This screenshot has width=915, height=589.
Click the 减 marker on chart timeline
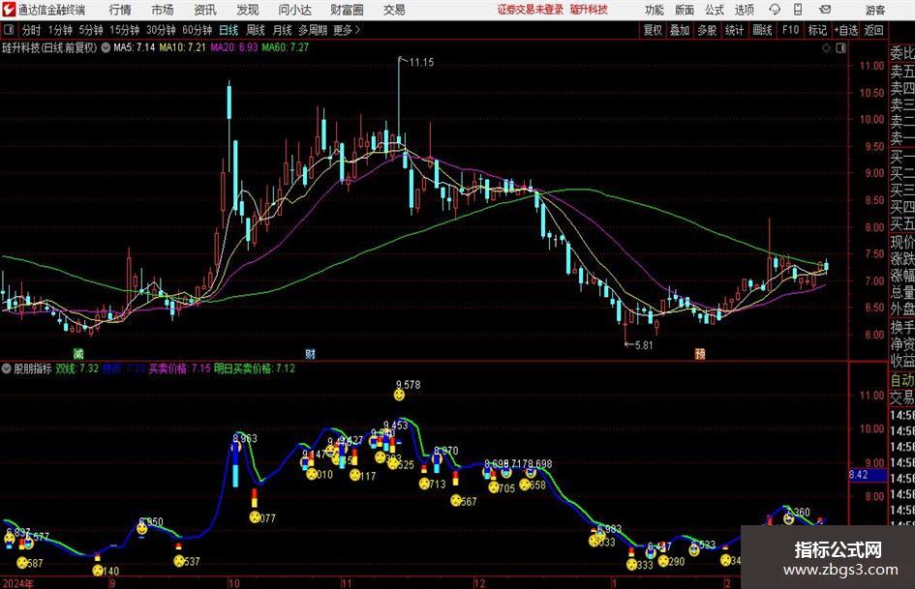(78, 354)
